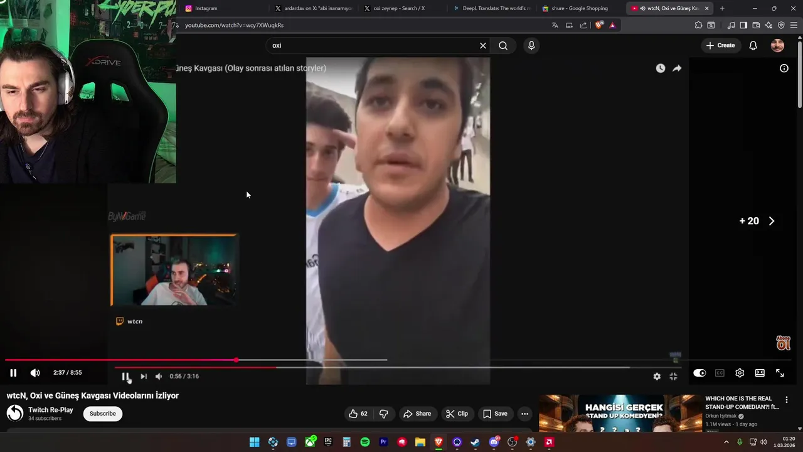803x452 pixels.
Task: Click the Share button below video
Action: click(x=417, y=414)
